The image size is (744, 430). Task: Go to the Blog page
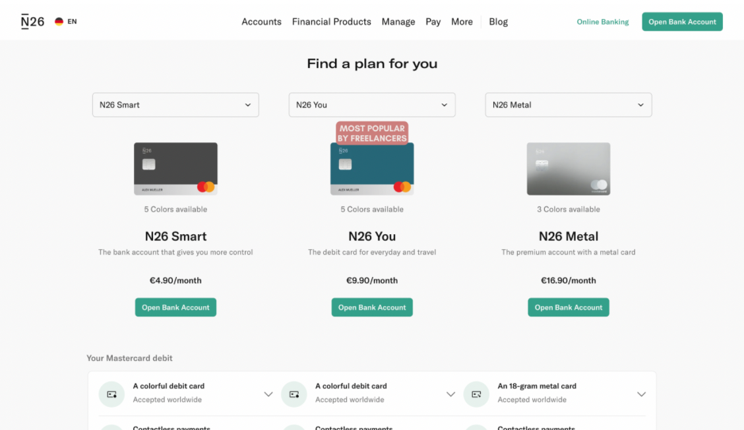(x=499, y=22)
